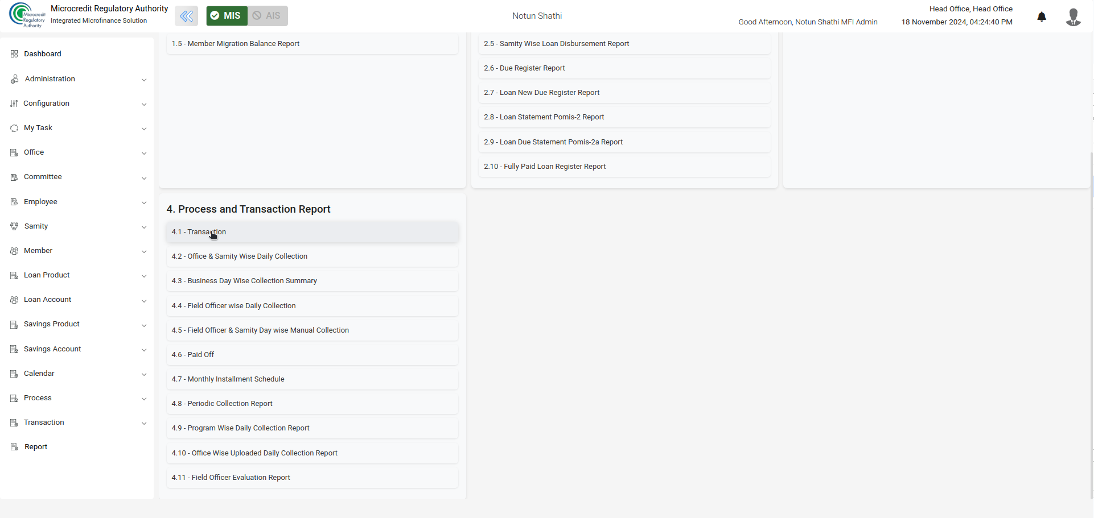Click the Samity sidebar icon

14,226
